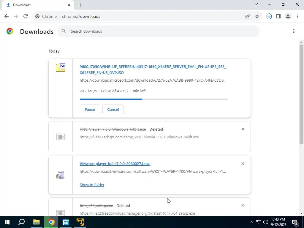Reload the downloads page
The height and width of the screenshot is (228, 304).
26,17
